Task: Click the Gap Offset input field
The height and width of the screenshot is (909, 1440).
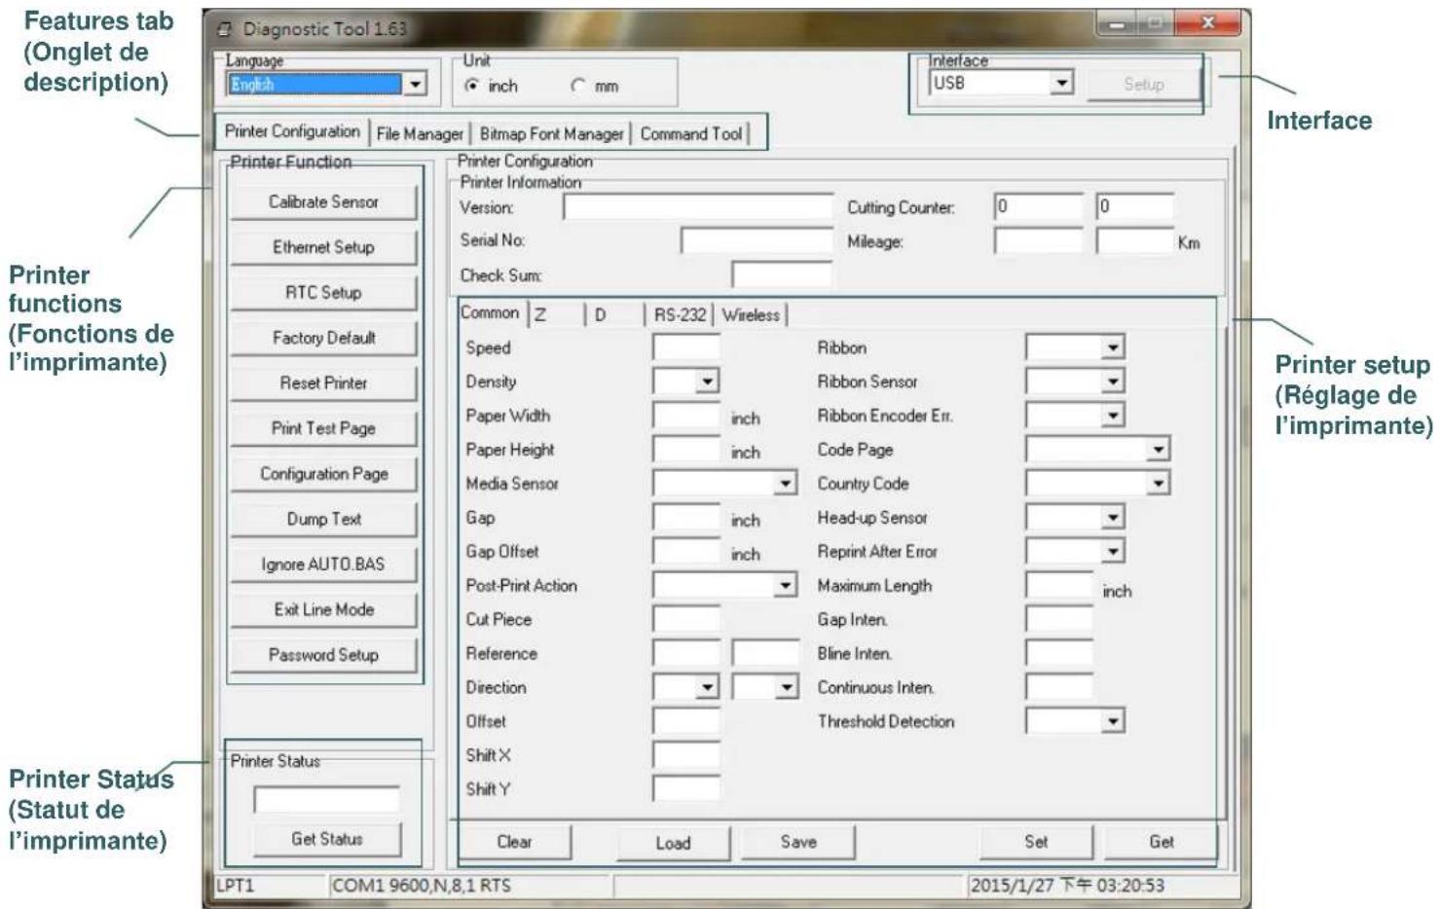Action: click(x=686, y=552)
